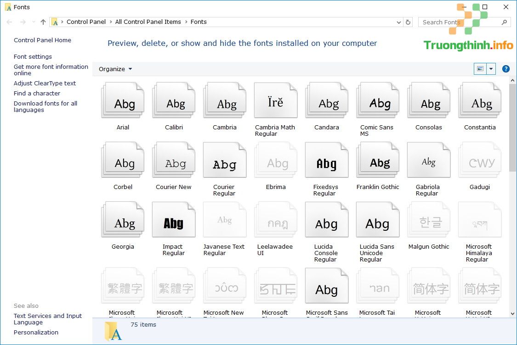Select the Calibri font icon

tap(174, 100)
